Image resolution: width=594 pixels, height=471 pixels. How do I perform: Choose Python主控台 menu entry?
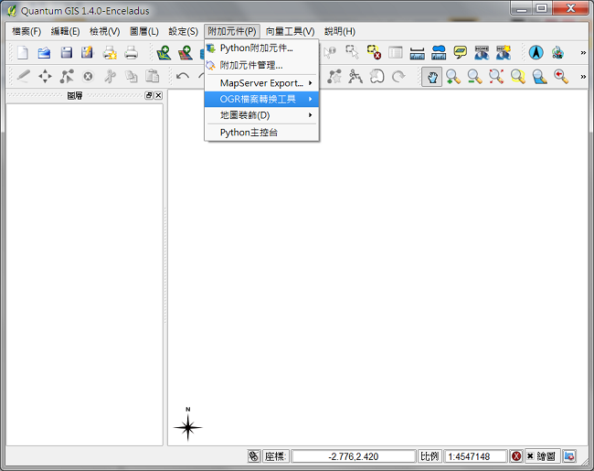(x=261, y=133)
